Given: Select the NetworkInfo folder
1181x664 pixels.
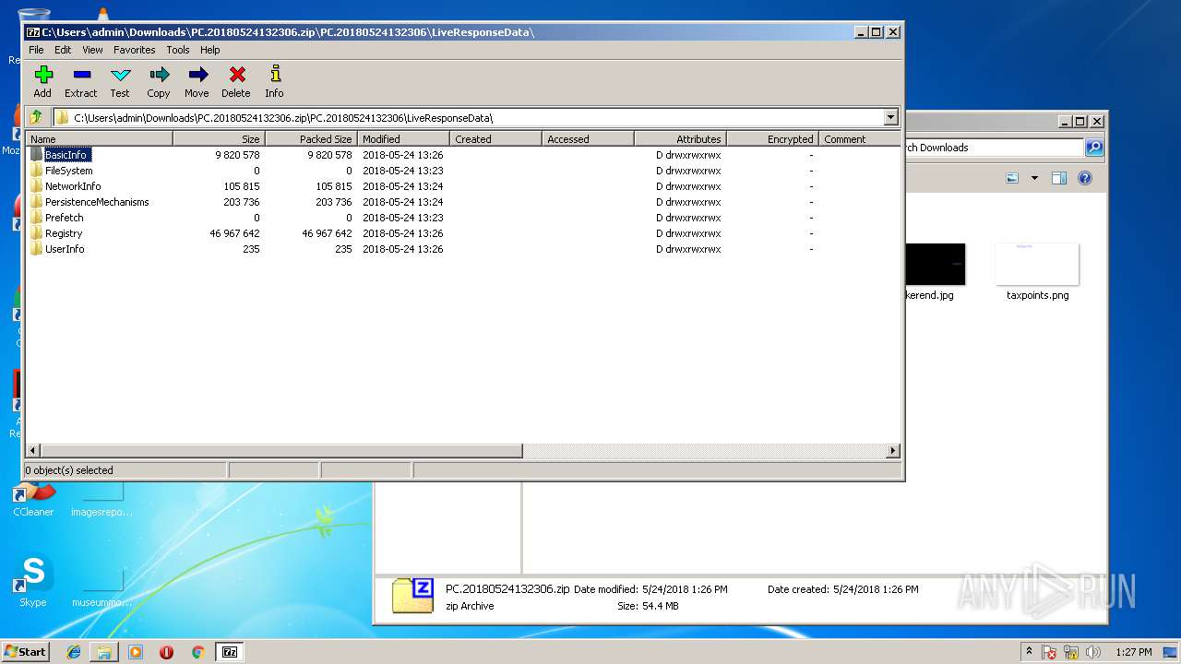Looking at the screenshot, I should coord(73,186).
